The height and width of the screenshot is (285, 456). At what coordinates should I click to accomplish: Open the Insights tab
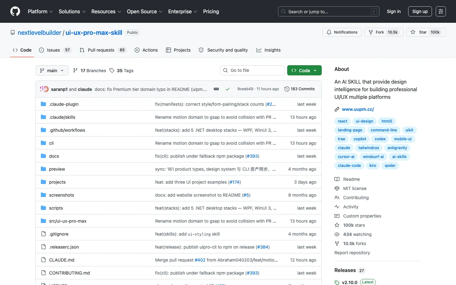269,50
